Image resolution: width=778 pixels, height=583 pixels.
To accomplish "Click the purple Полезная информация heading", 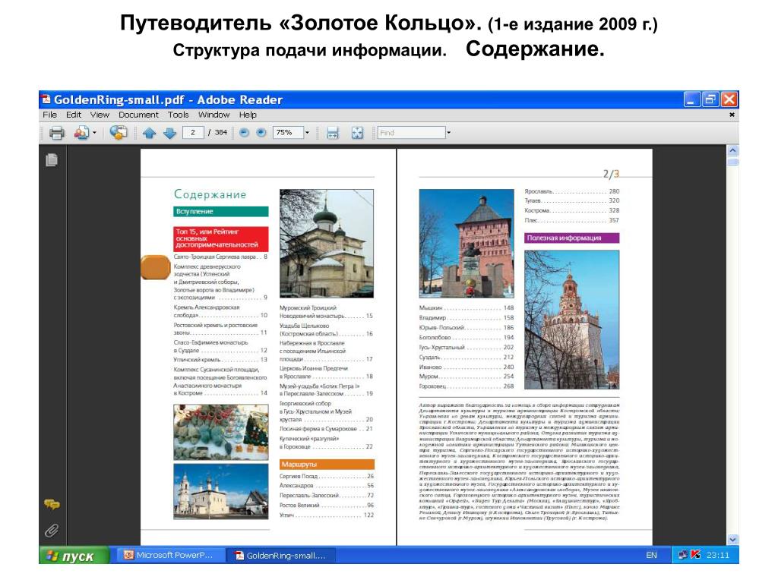I will tap(571, 238).
